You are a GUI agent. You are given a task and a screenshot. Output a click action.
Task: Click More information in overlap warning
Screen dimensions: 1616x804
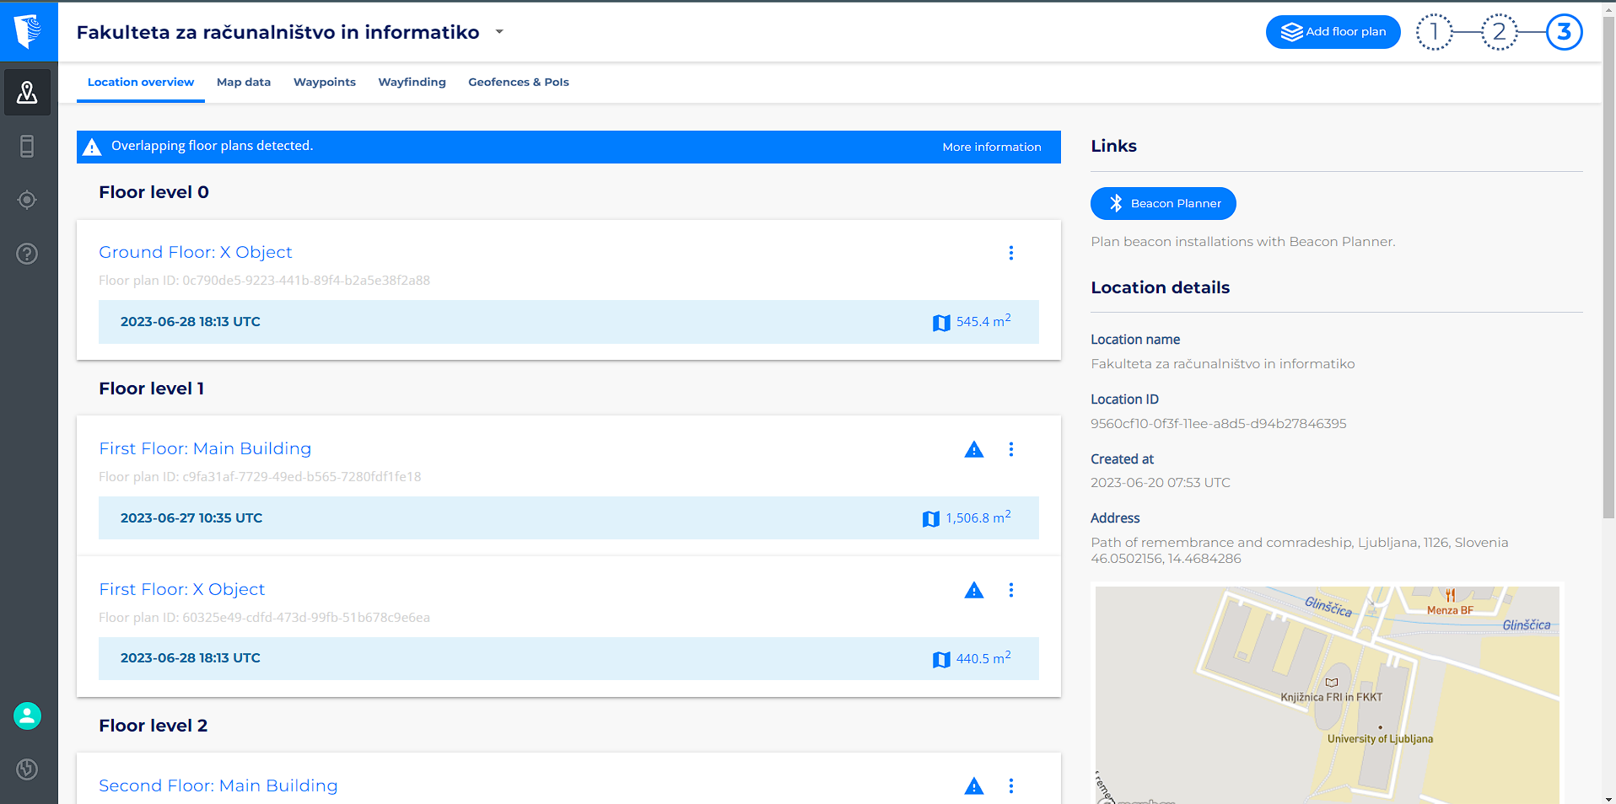[x=992, y=147]
